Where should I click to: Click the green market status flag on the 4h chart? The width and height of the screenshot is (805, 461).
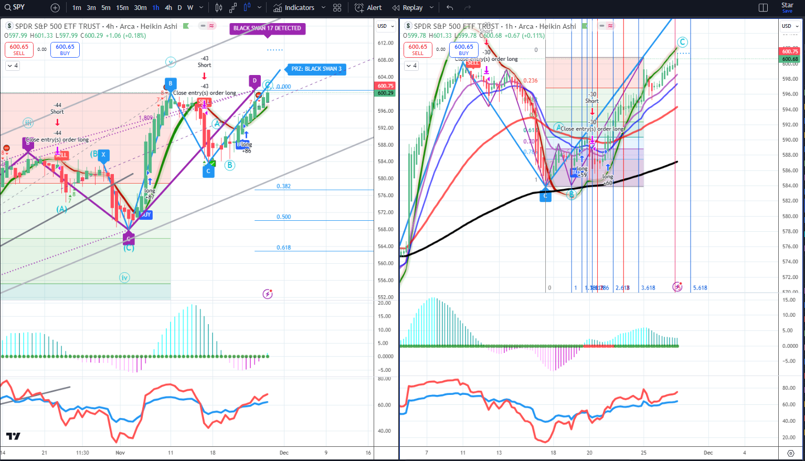(186, 26)
